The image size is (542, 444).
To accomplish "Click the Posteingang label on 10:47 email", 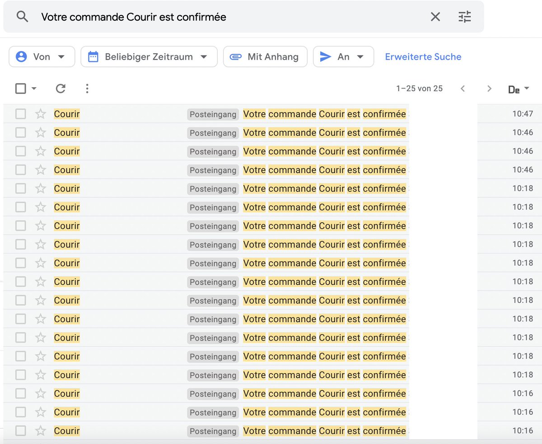I will point(213,114).
